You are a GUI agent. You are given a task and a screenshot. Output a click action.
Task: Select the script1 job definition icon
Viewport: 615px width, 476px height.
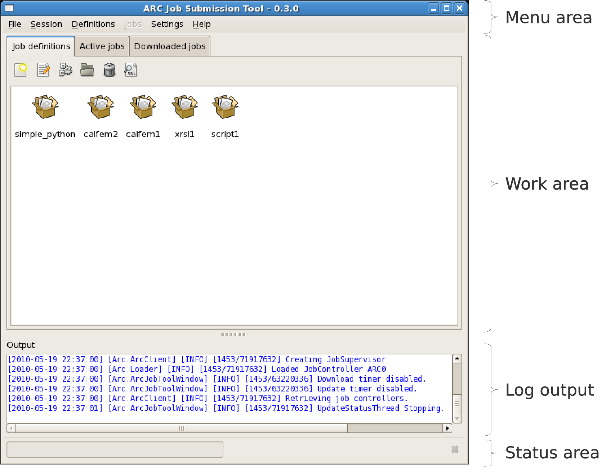(x=225, y=107)
